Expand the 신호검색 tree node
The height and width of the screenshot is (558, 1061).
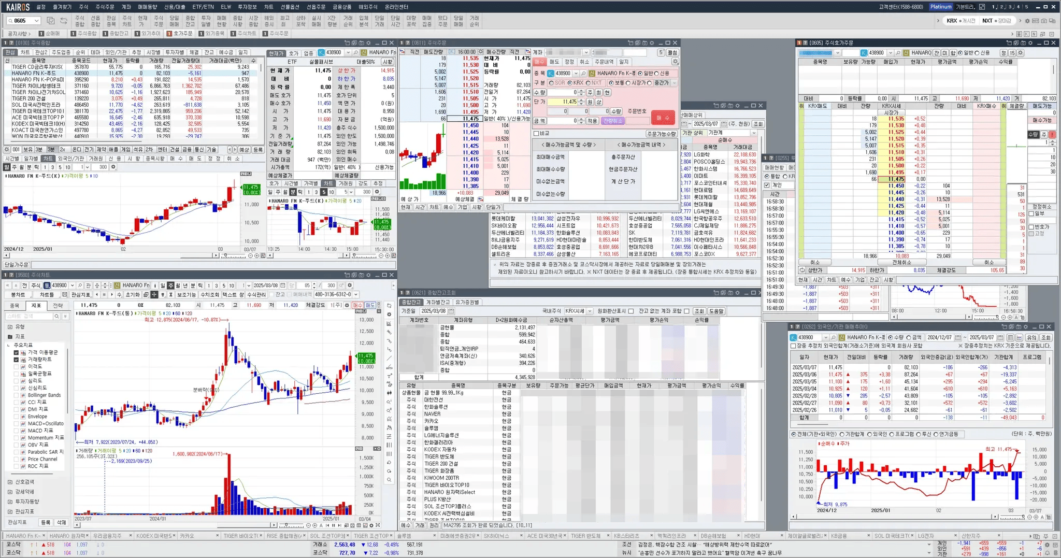(x=10, y=482)
